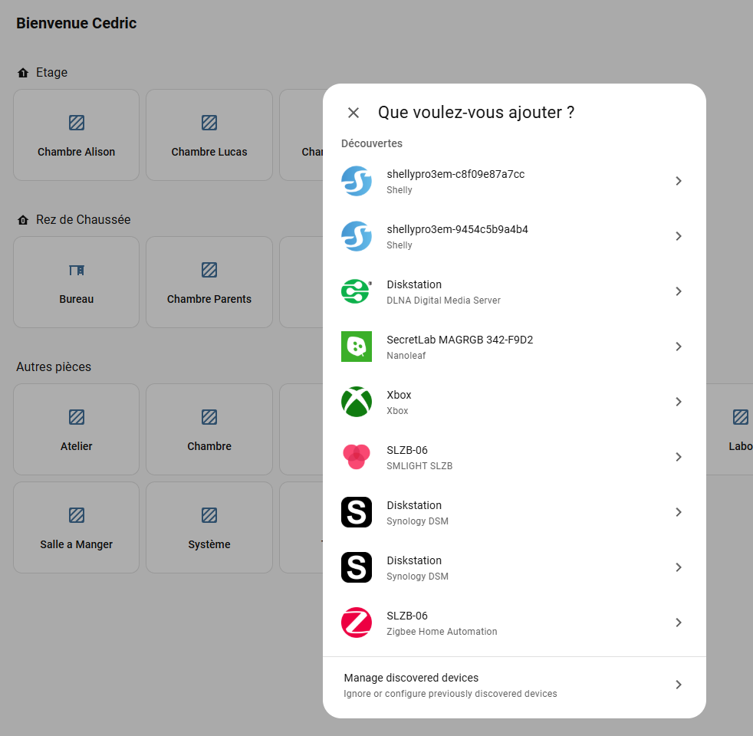Open the Chambre Parents room card
Viewport: 753px width, 736px height.
click(209, 282)
